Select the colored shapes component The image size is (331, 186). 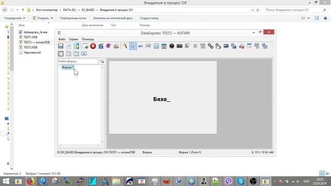coord(242,46)
